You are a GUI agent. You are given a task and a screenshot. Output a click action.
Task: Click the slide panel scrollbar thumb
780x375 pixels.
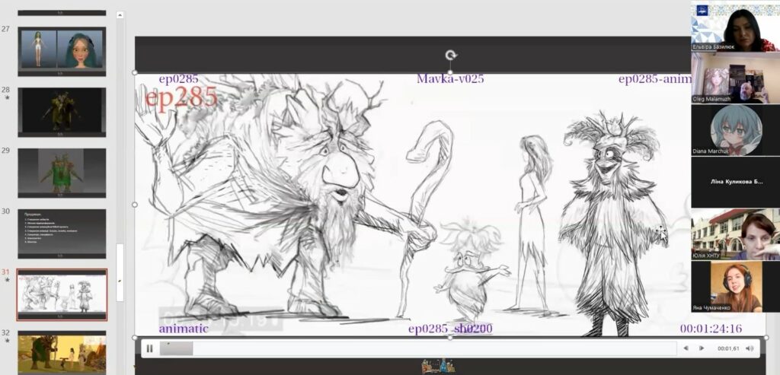(x=120, y=272)
